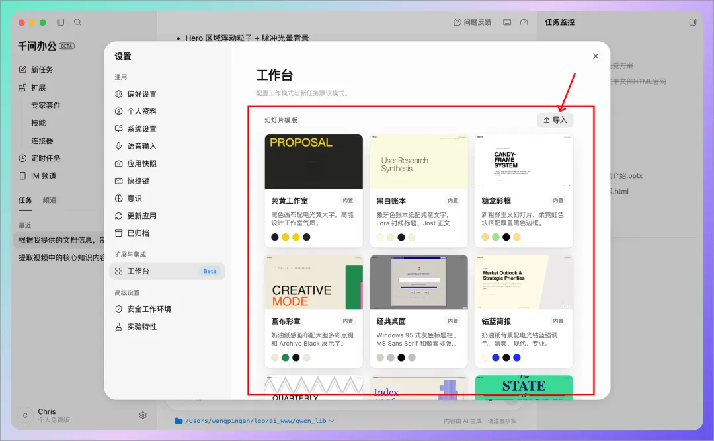Open 语音输入 settings
The height and width of the screenshot is (441, 714).
[x=169, y=145]
